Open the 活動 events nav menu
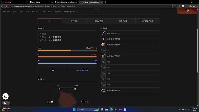 click(21, 11)
